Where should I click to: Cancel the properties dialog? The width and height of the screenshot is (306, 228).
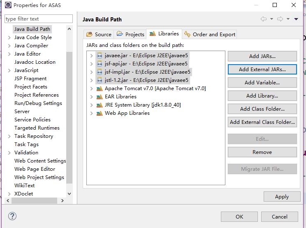(x=279, y=216)
